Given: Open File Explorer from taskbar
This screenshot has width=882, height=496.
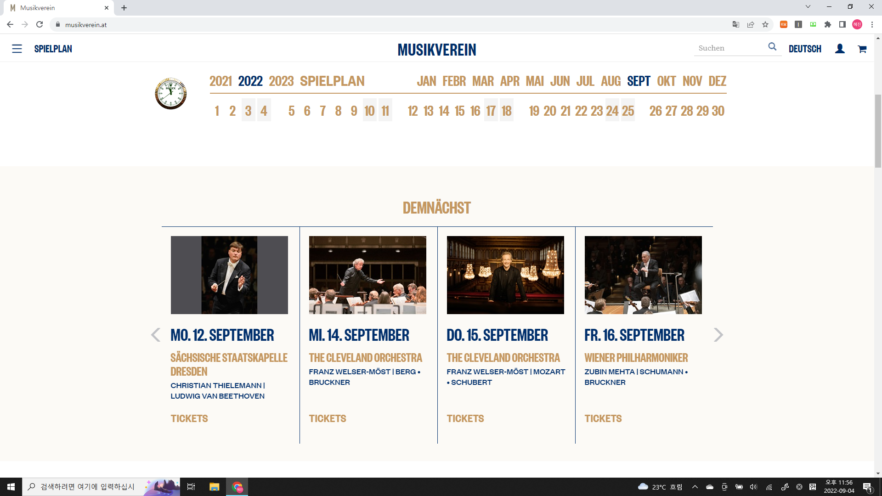Looking at the screenshot, I should [x=214, y=487].
